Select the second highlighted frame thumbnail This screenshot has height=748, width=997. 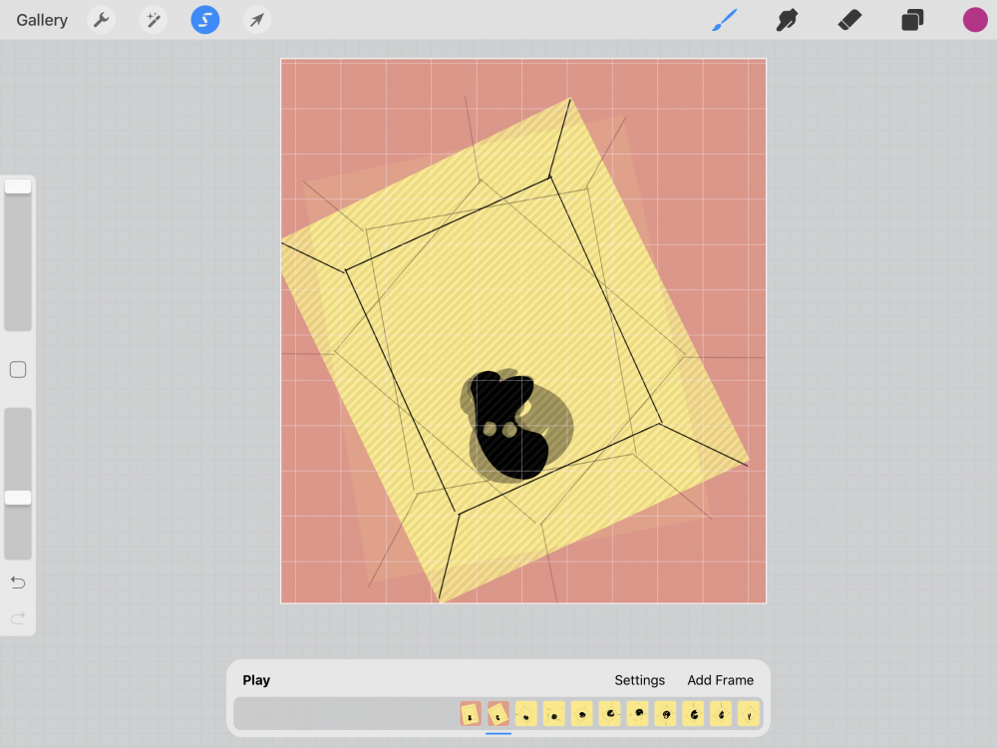tap(498, 714)
